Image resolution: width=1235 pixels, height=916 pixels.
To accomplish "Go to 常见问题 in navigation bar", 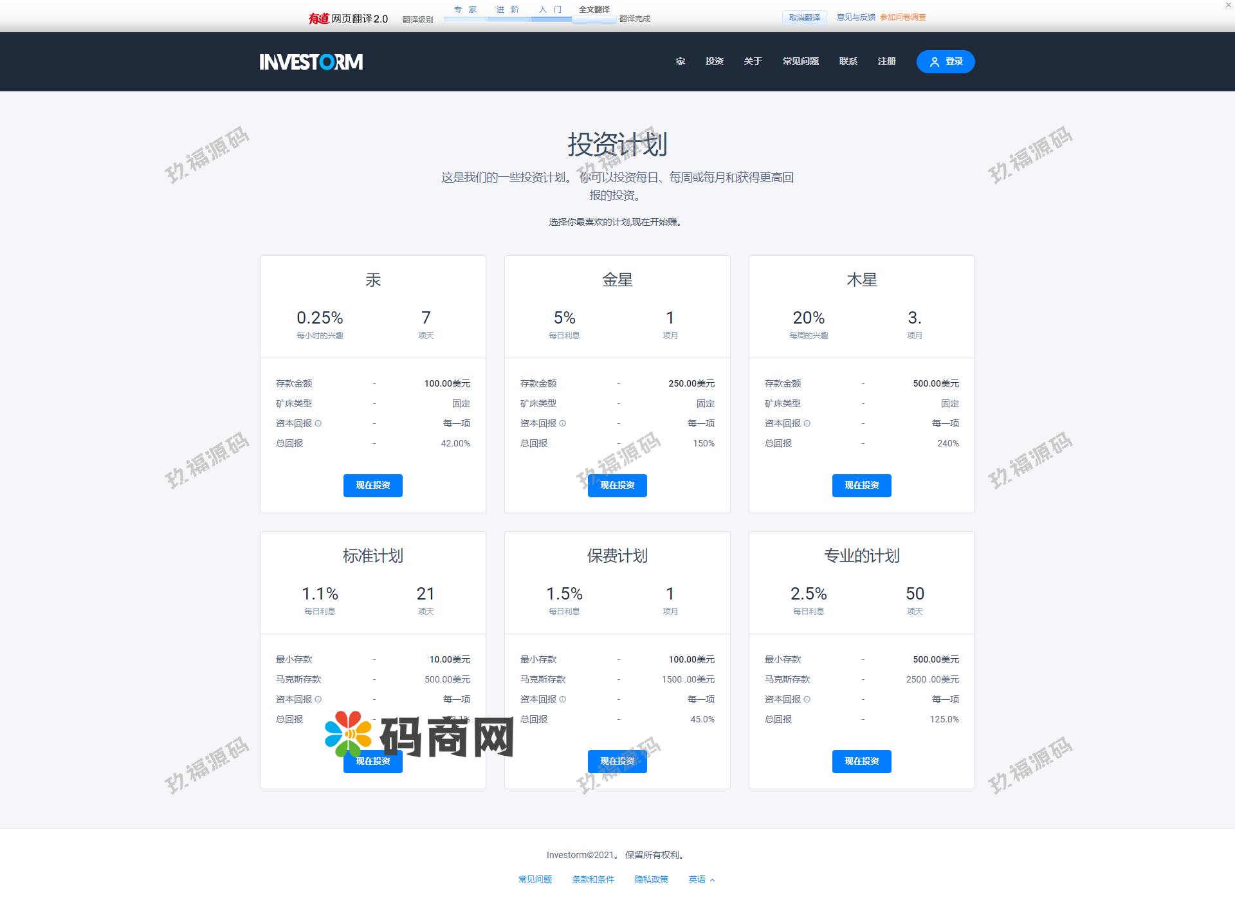I will (x=800, y=62).
